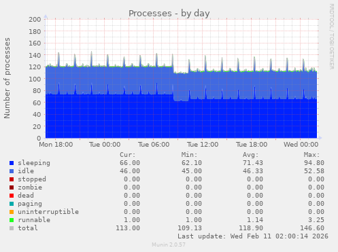The image size is (338, 252).
Task: Click idle maximum value 52.58
Action: pyautogui.click(x=314, y=171)
